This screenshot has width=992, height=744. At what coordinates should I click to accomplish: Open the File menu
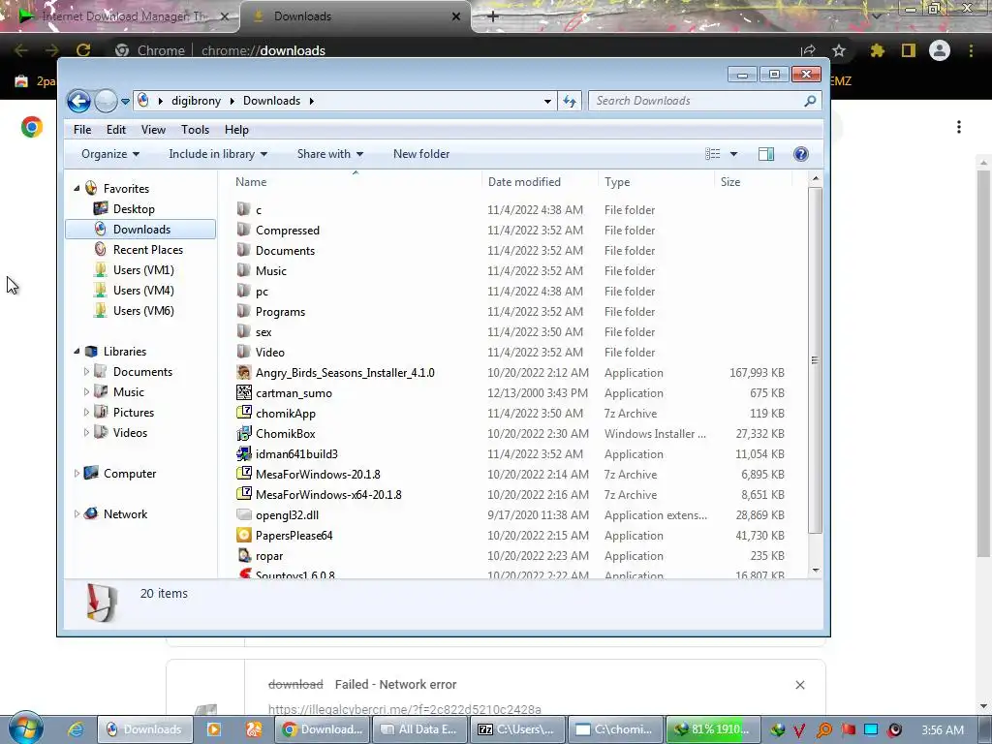click(82, 130)
